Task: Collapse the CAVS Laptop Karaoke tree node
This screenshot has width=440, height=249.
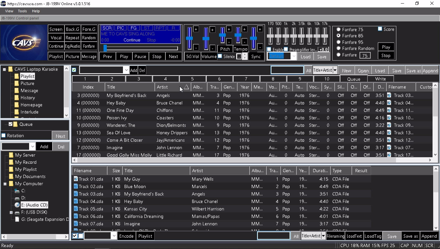Action: (5, 69)
